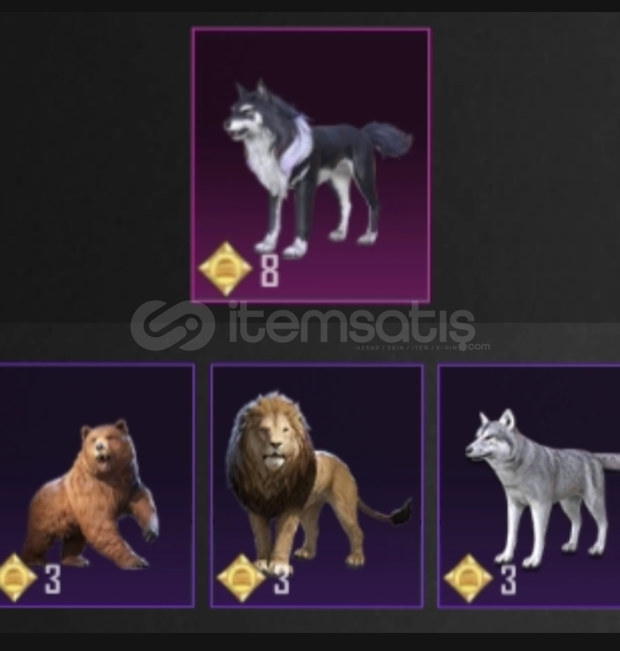
Task: Select the lion companion card
Action: (317, 485)
